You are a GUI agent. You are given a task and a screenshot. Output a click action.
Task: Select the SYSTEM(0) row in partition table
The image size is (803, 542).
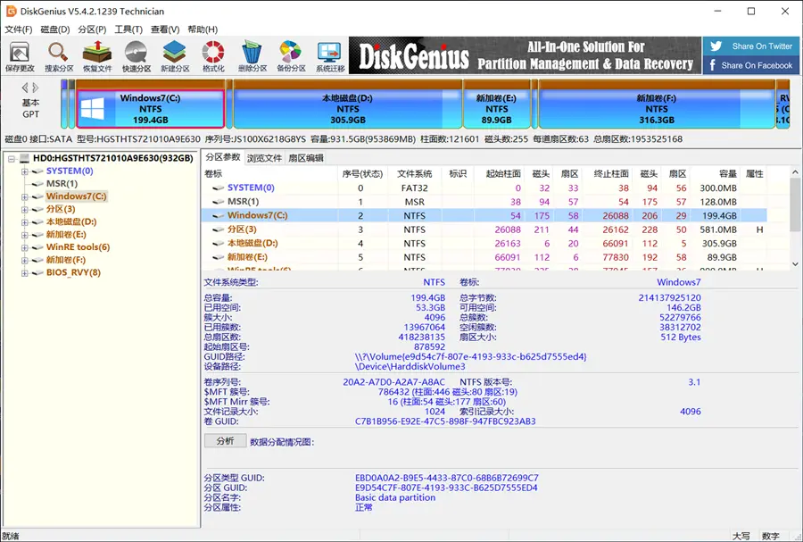484,188
